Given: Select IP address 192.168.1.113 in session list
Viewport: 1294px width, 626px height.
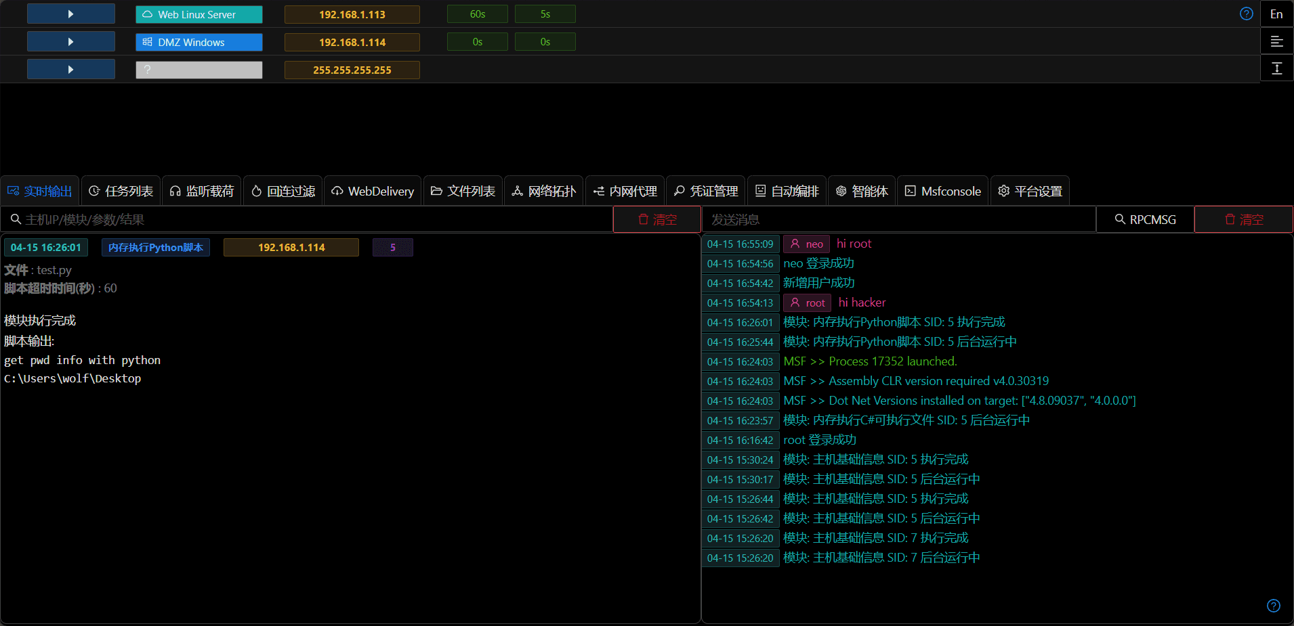Looking at the screenshot, I should (x=352, y=14).
